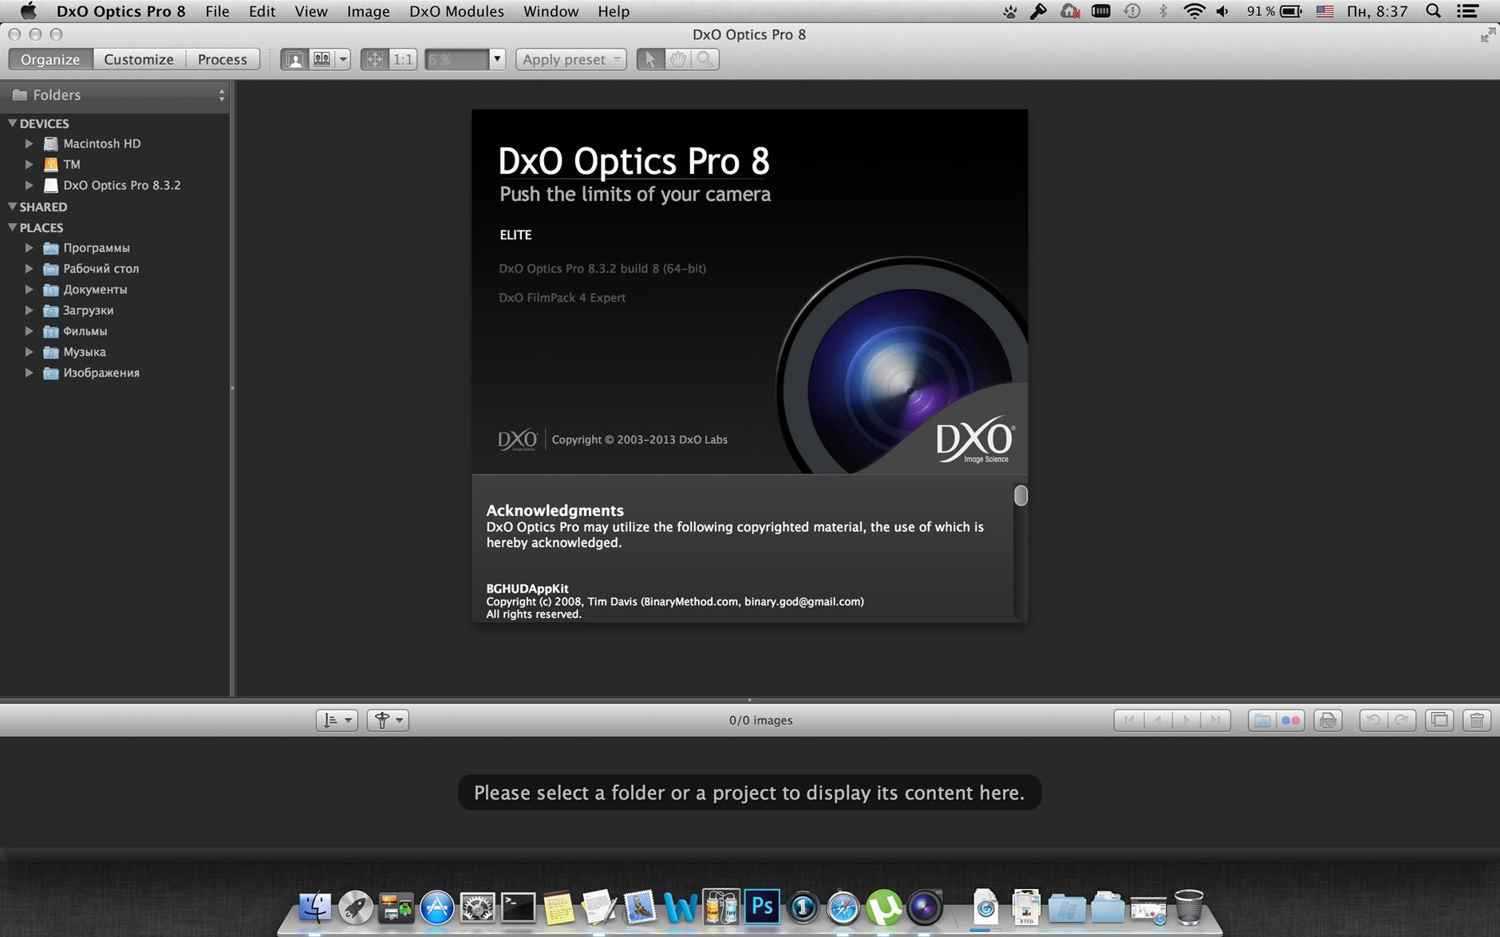Screen dimensions: 1500x937
Task: Click the rotate right icon
Action: click(x=1402, y=720)
